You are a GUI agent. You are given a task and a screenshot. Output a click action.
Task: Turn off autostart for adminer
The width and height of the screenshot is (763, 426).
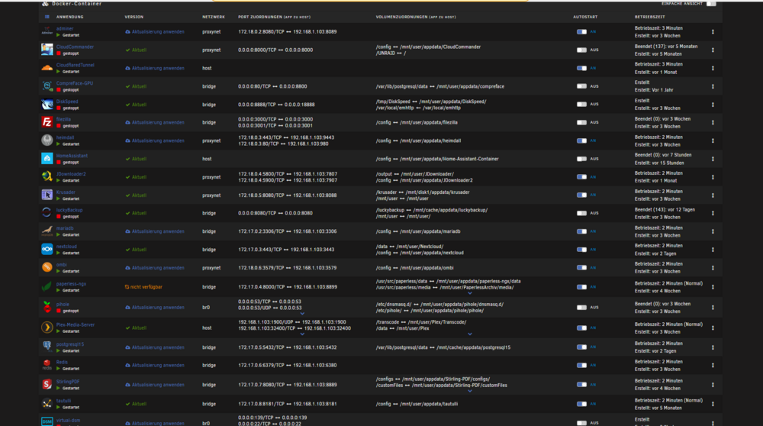pos(581,31)
